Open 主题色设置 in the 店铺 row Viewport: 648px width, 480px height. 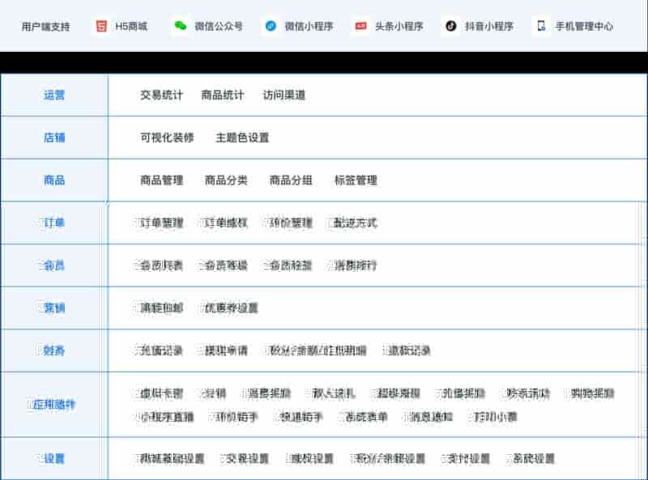(242, 138)
